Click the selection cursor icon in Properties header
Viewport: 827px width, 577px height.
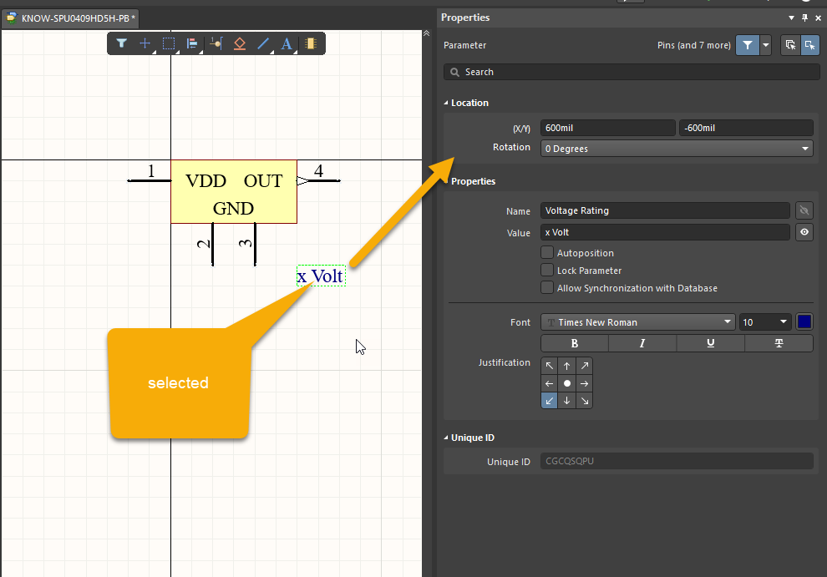(x=809, y=45)
